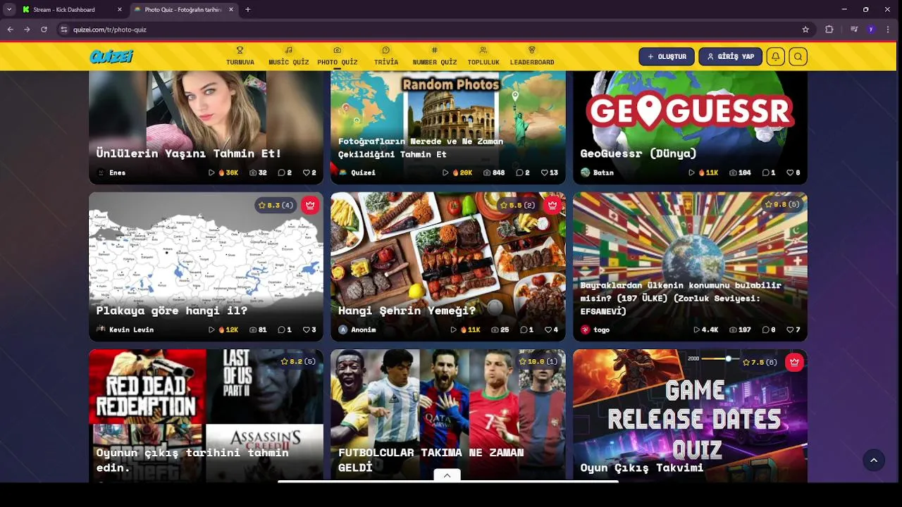Open Hangi Şehrin Yemeği quiz card
This screenshot has width=902, height=507.
[448, 266]
